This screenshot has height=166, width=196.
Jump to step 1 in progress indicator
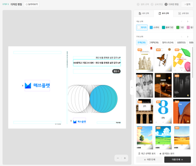[143, 4]
